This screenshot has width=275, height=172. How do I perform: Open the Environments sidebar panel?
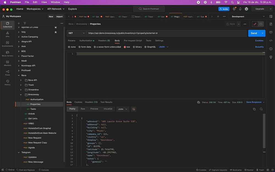click(x=7, y=44)
